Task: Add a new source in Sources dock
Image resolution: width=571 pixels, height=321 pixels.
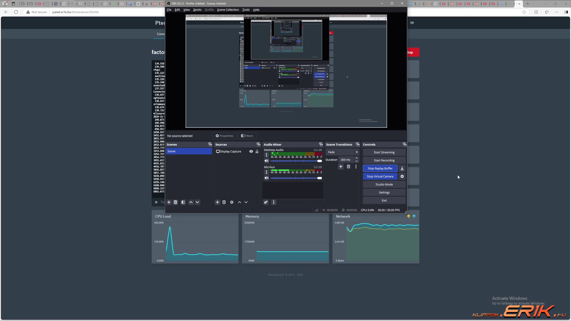Action: click(x=217, y=202)
